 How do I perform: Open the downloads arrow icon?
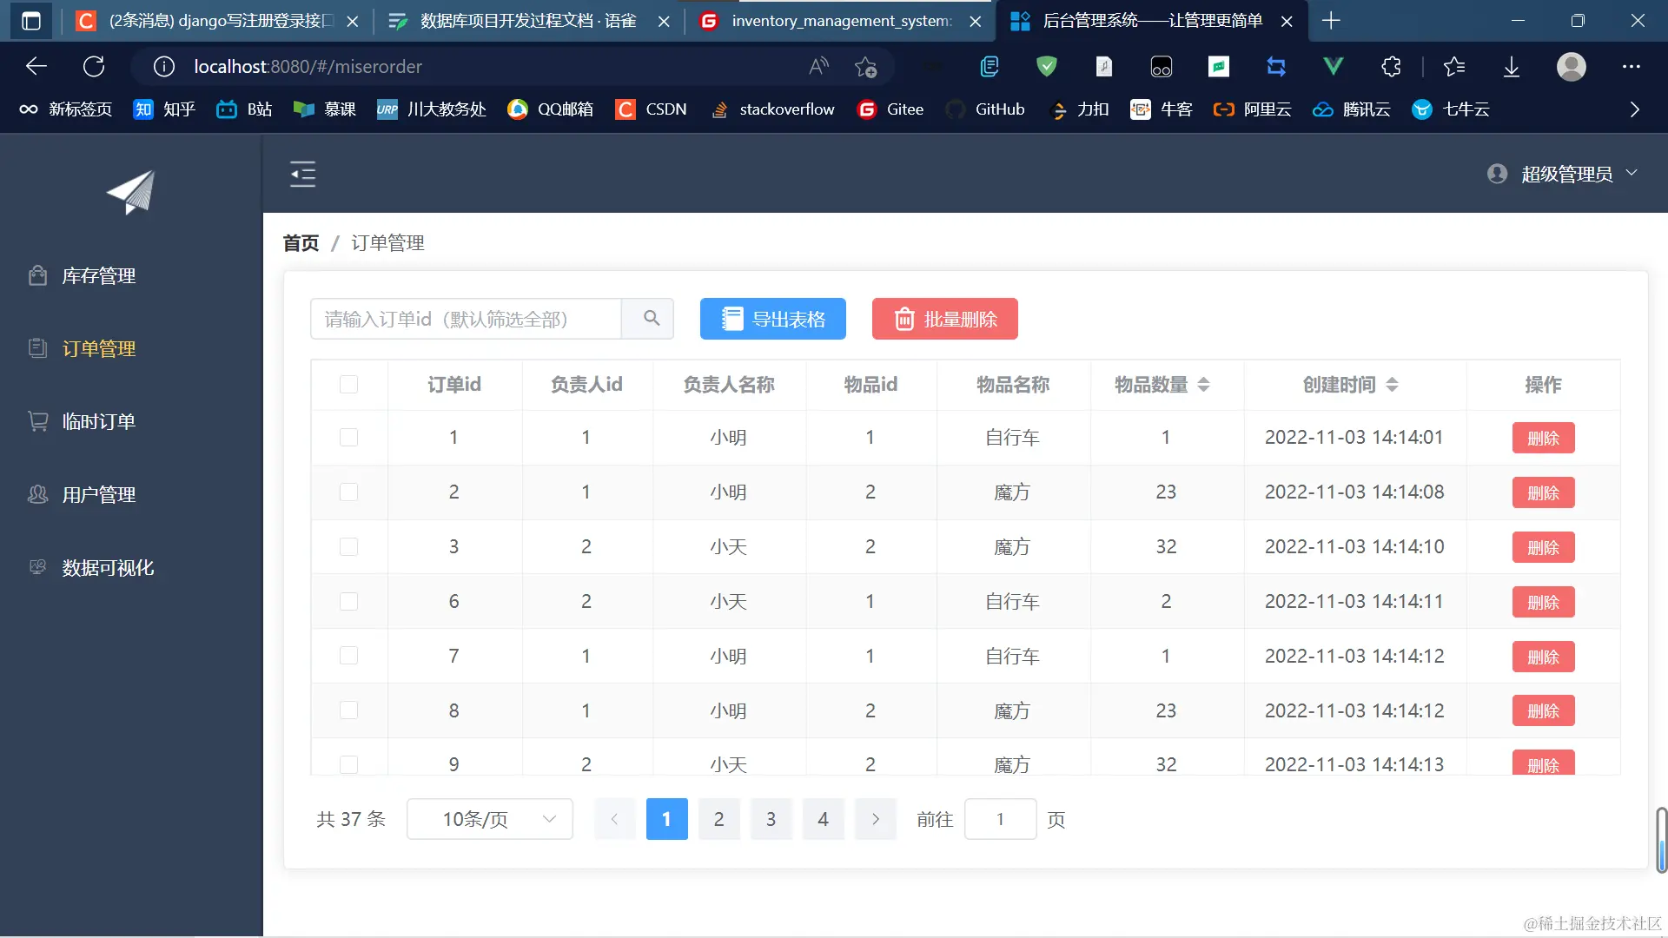pyautogui.click(x=1512, y=67)
